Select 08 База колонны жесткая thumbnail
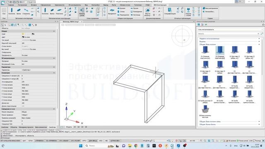 tap(205, 111)
